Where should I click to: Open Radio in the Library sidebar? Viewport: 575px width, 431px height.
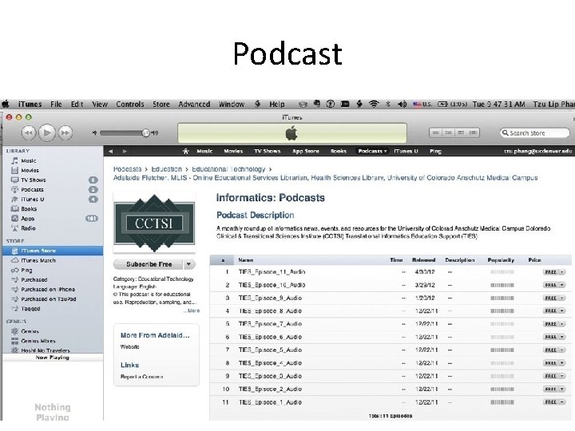click(x=28, y=228)
